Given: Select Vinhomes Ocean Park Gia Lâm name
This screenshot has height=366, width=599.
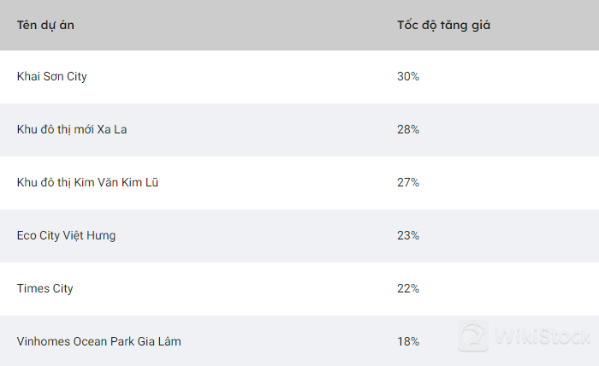Looking at the screenshot, I should click(x=98, y=341).
